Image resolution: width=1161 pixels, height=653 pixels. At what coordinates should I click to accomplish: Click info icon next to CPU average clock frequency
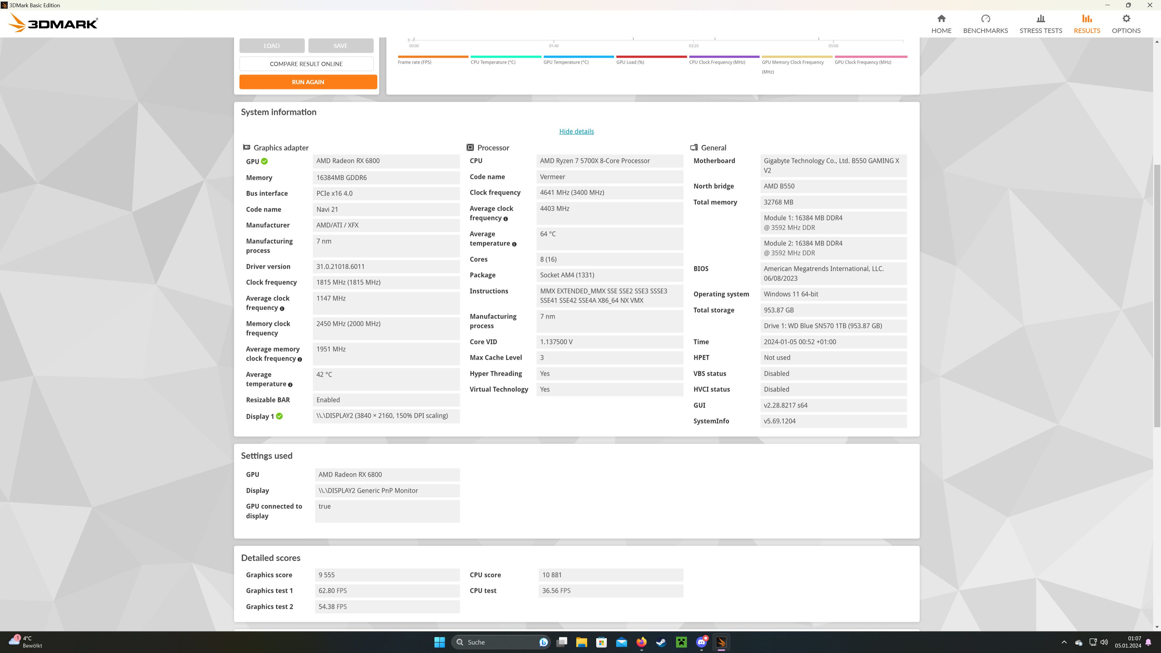pos(505,219)
